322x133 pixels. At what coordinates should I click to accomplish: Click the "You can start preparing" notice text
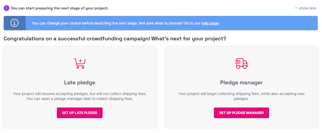[x=60, y=8]
